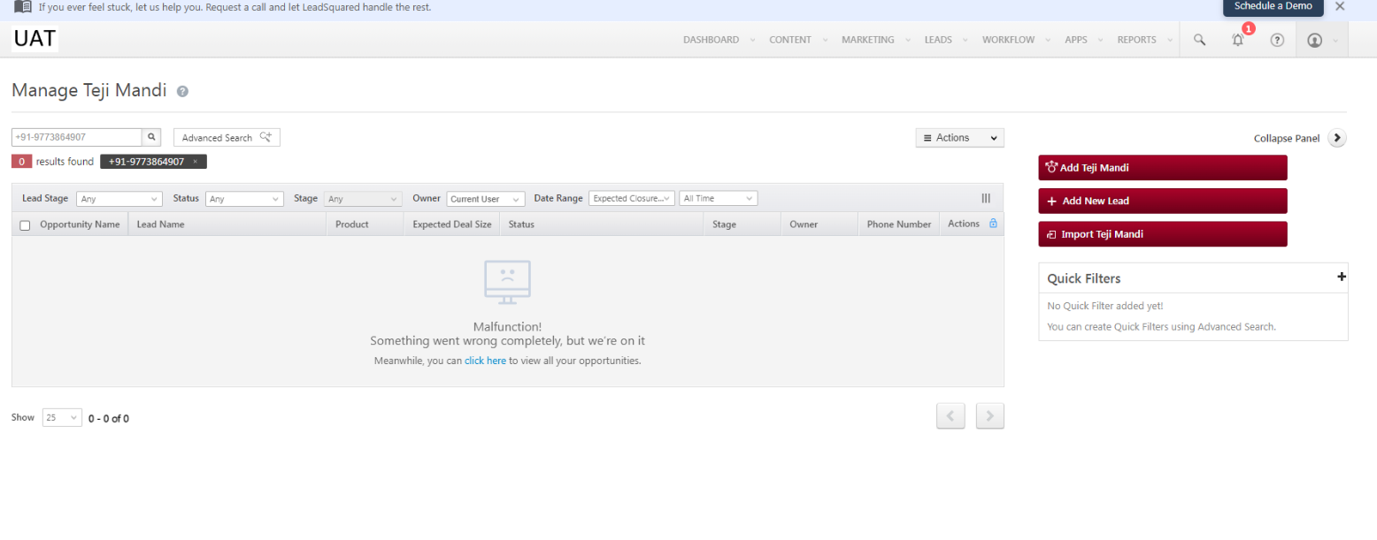Open the Show 25 page size dropdown

pyautogui.click(x=62, y=417)
